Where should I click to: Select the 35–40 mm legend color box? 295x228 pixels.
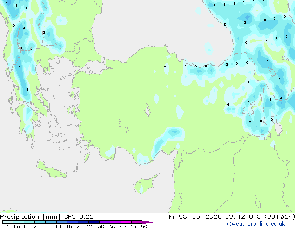click(115, 222)
